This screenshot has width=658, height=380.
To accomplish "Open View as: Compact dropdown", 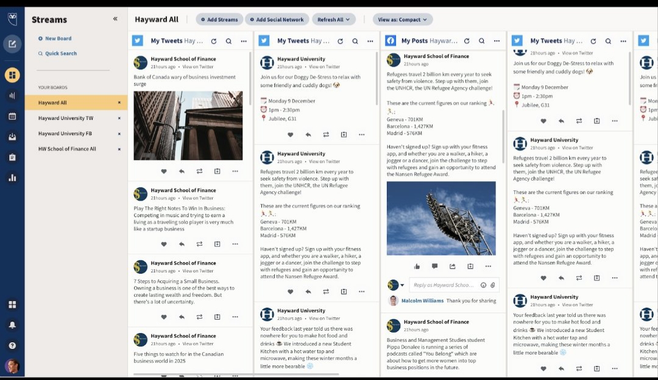I will [x=403, y=19].
